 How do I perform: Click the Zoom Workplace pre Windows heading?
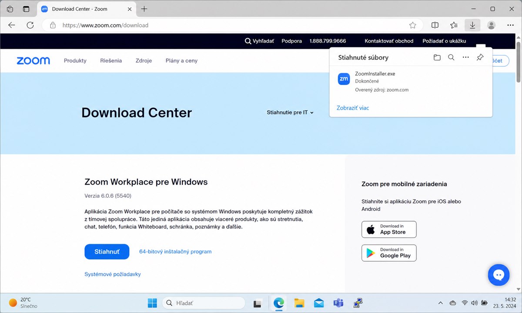(x=146, y=182)
